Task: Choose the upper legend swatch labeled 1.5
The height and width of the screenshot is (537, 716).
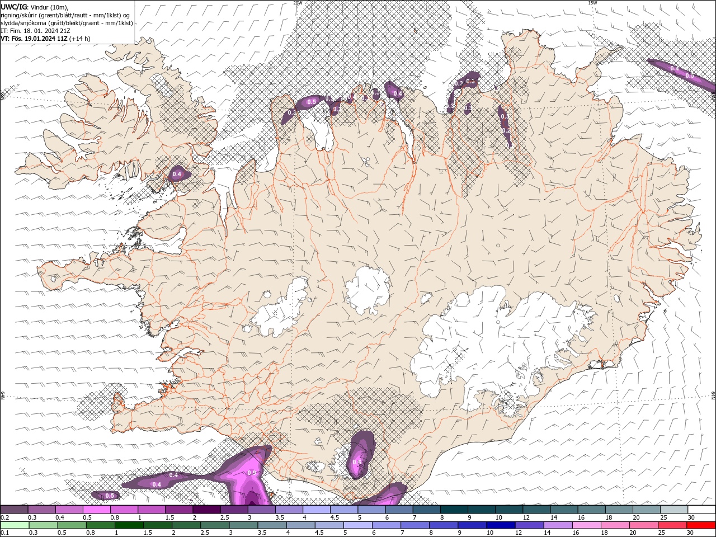Action: point(179,510)
